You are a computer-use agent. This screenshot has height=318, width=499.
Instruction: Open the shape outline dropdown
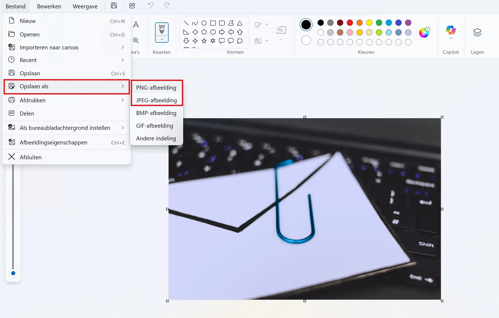[x=262, y=25]
